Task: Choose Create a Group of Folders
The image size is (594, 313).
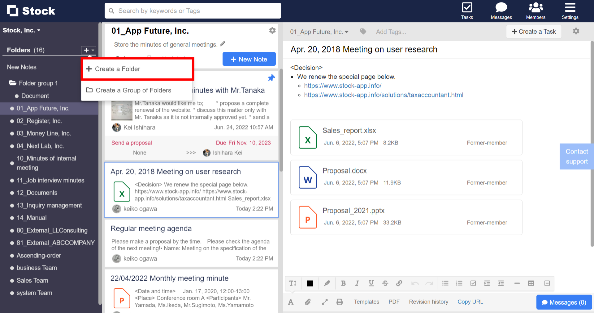Action: (x=133, y=90)
